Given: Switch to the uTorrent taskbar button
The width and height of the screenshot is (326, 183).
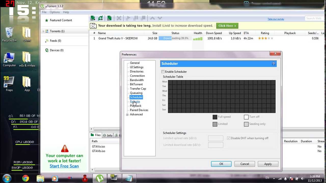Looking at the screenshot, I should [100, 178].
